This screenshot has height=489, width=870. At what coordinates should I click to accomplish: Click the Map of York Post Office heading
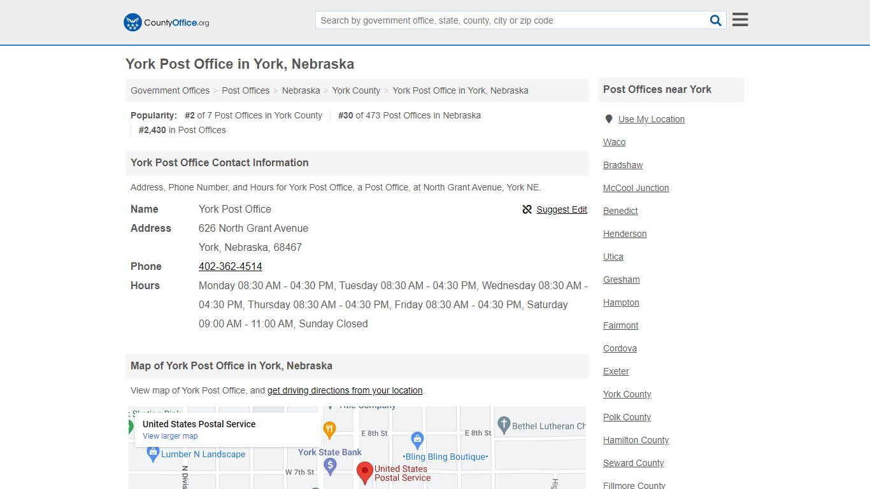coord(231,365)
